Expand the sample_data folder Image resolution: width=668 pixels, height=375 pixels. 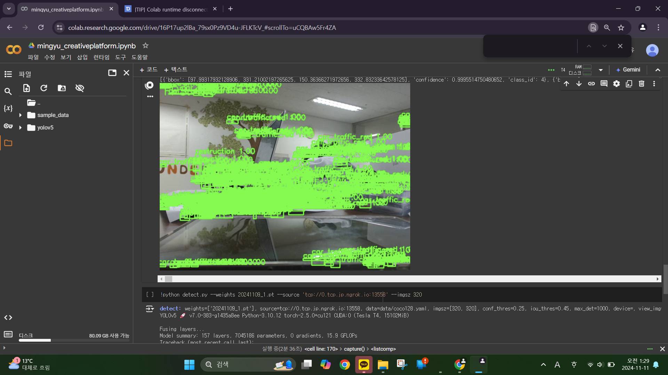coord(20,115)
